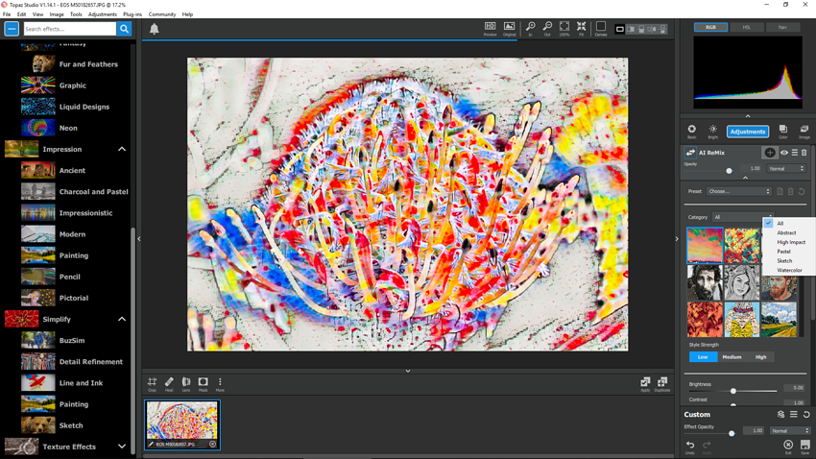
Task: Open the Mask tool
Action: pos(203,383)
